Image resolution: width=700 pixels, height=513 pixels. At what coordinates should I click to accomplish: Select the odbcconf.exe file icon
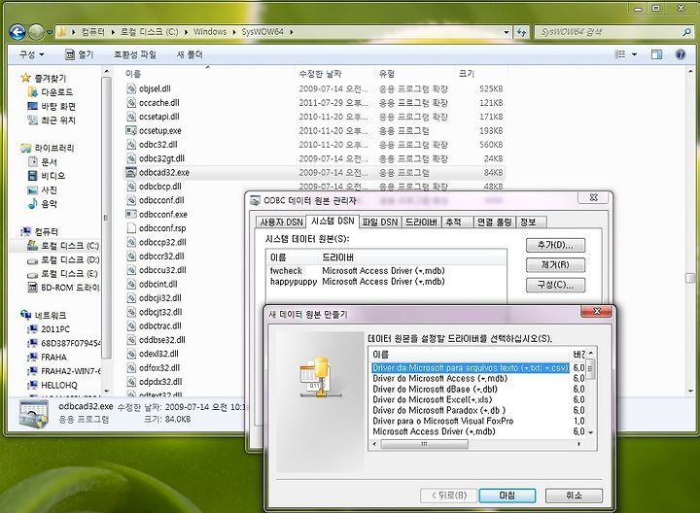(131, 214)
